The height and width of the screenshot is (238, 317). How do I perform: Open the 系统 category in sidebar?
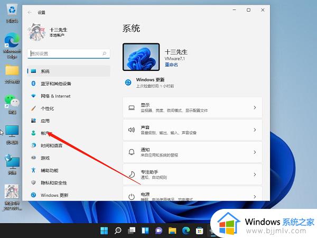point(69,71)
